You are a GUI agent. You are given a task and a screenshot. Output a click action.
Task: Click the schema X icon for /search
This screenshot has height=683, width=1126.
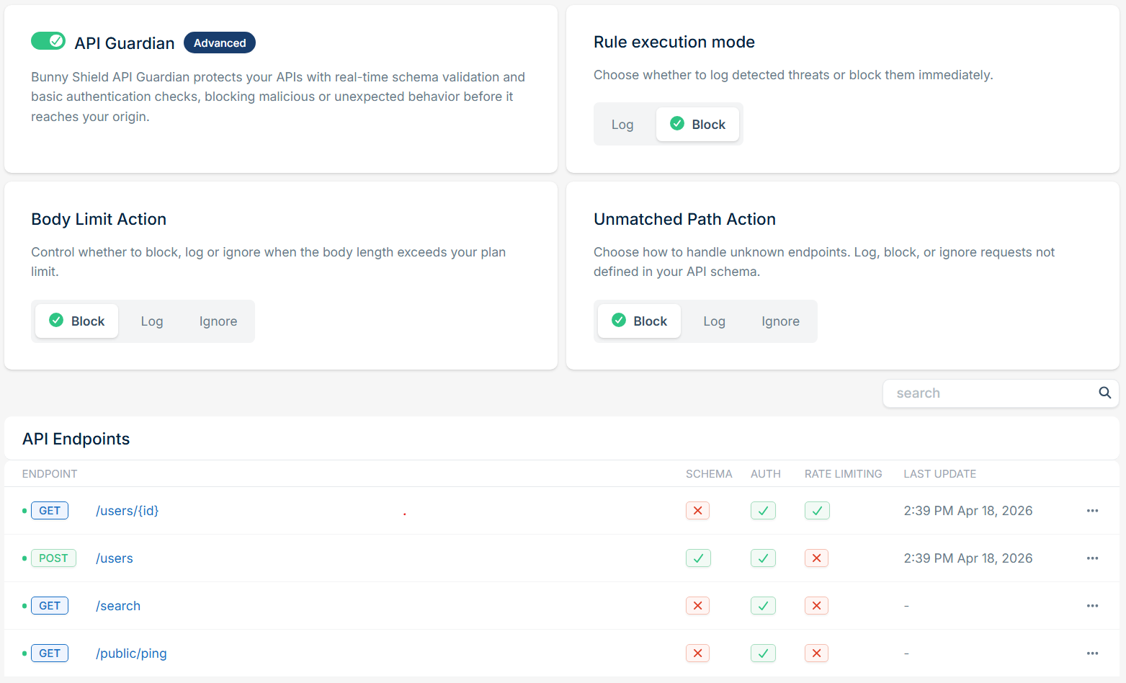tap(697, 606)
